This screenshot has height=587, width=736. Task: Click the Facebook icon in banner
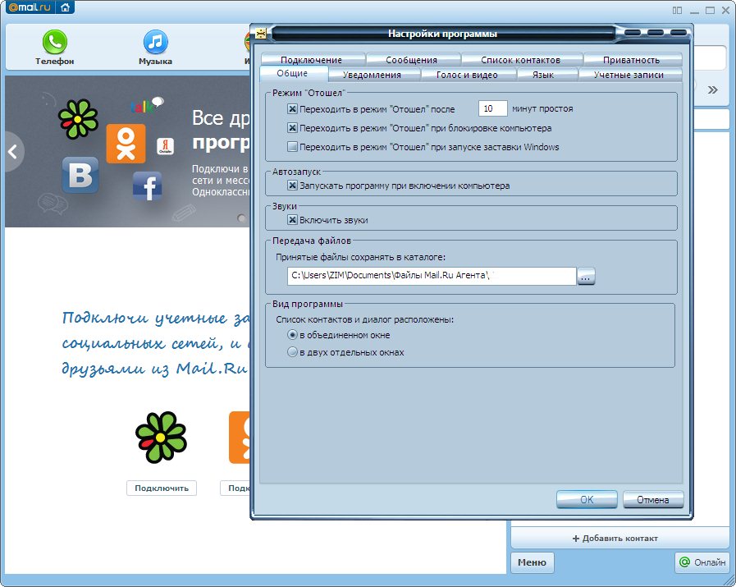[x=148, y=186]
